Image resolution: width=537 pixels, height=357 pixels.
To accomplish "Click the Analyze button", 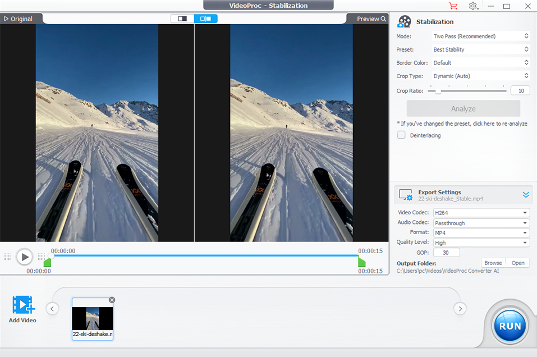I will (463, 109).
